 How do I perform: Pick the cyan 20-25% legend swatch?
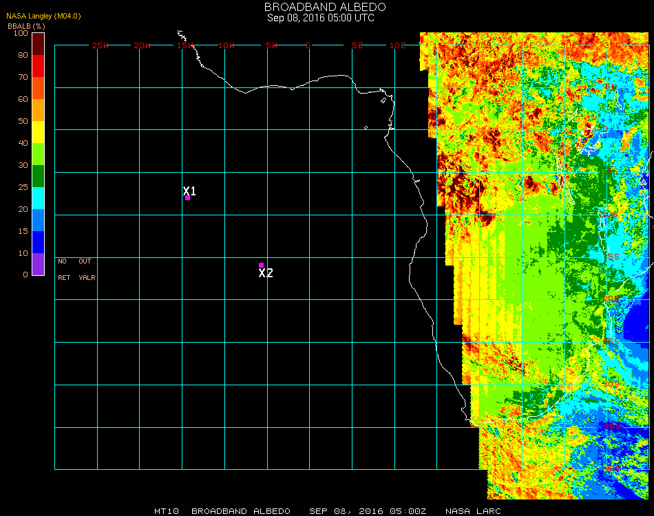coord(38,198)
